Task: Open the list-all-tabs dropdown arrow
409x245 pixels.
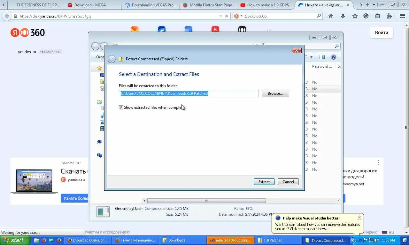Action: click(x=374, y=5)
